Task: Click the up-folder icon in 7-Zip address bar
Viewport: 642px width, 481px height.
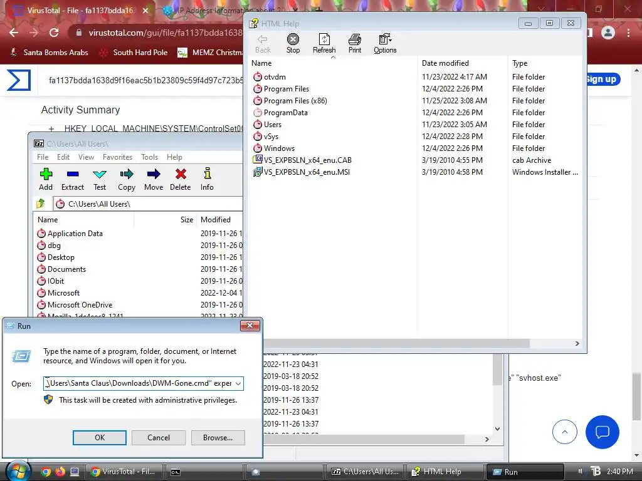Action: tap(41, 204)
